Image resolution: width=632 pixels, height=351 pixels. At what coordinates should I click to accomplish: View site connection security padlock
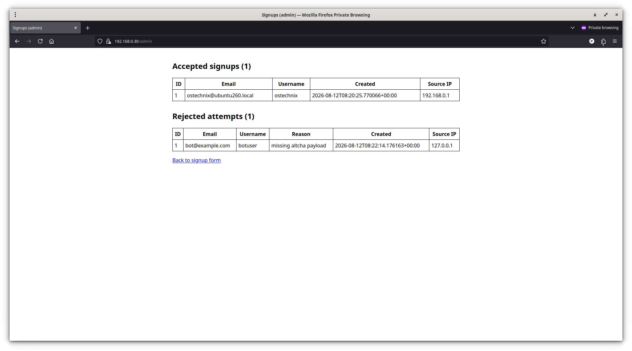point(109,41)
